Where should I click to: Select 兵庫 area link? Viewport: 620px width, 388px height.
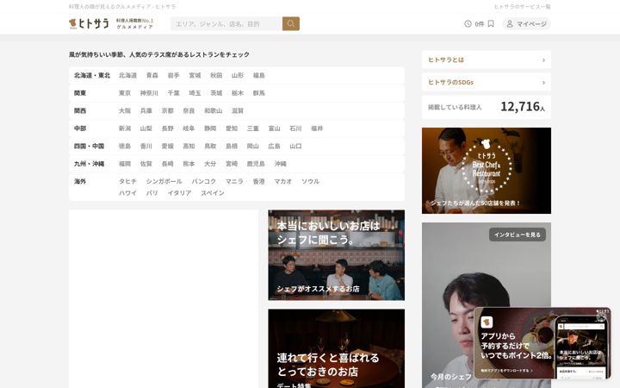pos(146,111)
